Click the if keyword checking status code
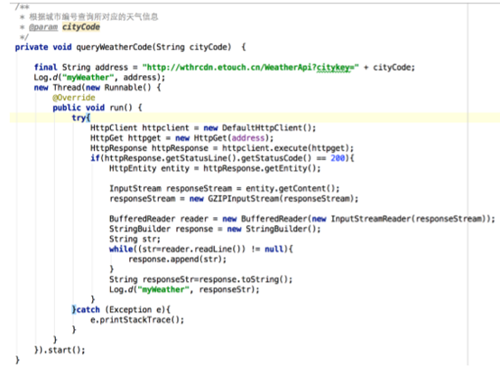 [95, 158]
